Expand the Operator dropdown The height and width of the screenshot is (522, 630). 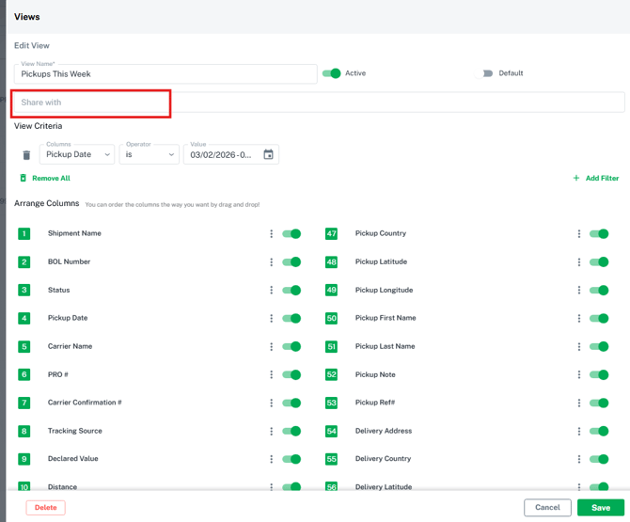pos(149,154)
